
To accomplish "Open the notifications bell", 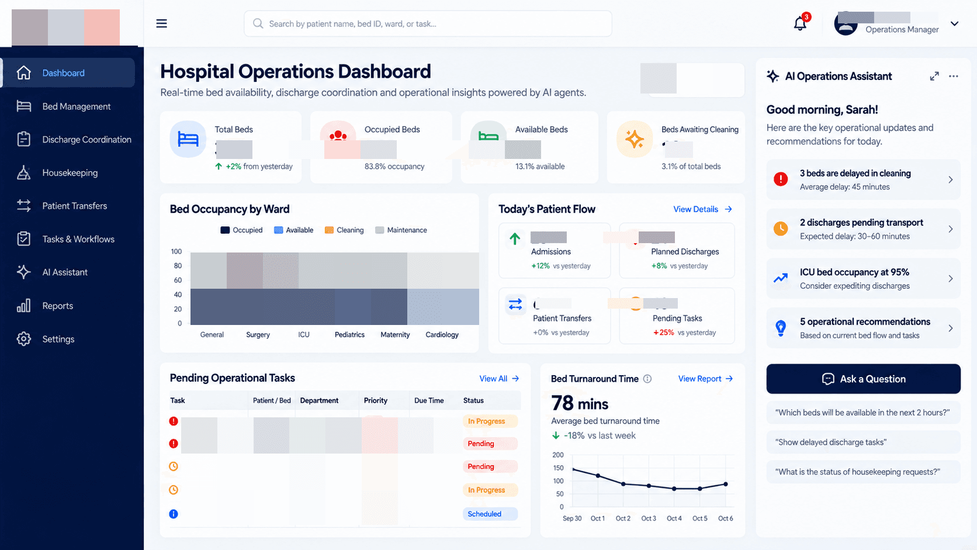I will (x=800, y=23).
